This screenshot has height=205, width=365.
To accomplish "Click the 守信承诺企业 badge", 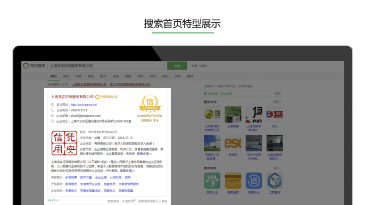I will tap(107, 97).
